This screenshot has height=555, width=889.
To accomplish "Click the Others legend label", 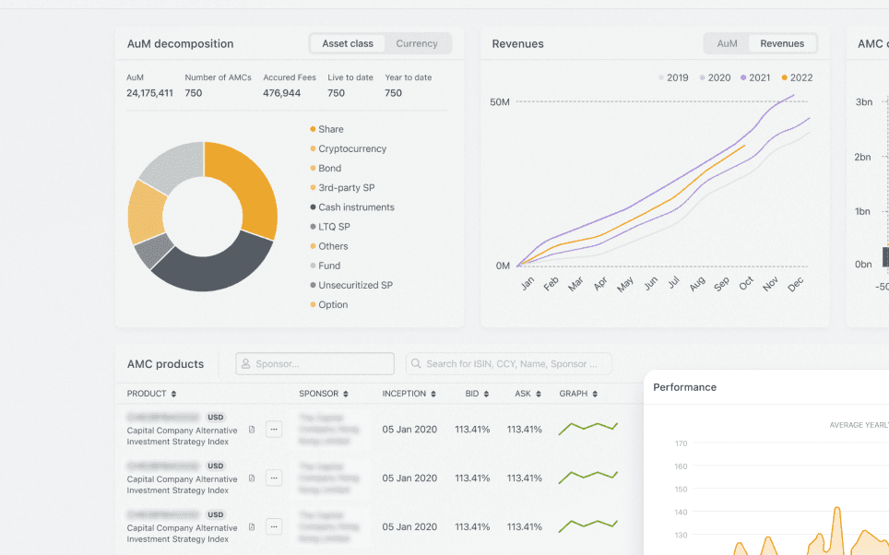I will tap(333, 246).
